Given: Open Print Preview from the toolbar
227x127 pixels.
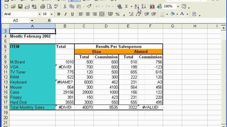Looking at the screenshot, I should (50, 6).
